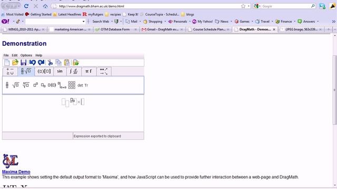Bookmark this page with the star
Viewport: 337px width, 189px height.
[243, 6]
